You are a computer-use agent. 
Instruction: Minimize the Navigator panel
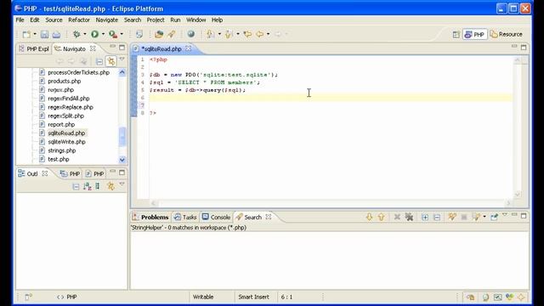pyautogui.click(x=112, y=47)
